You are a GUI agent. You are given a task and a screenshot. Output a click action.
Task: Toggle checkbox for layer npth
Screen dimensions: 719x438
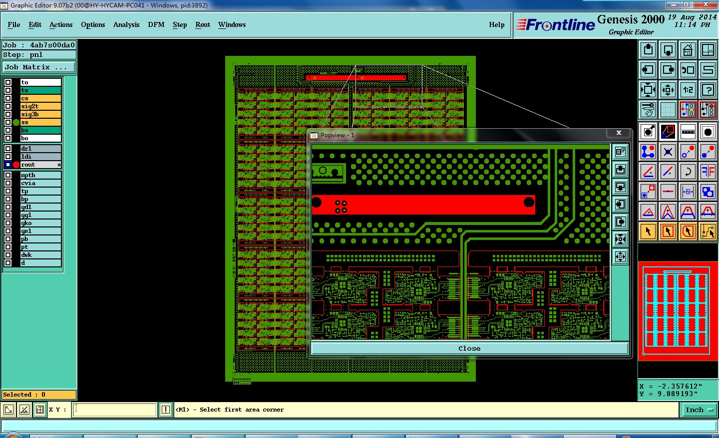click(x=8, y=175)
